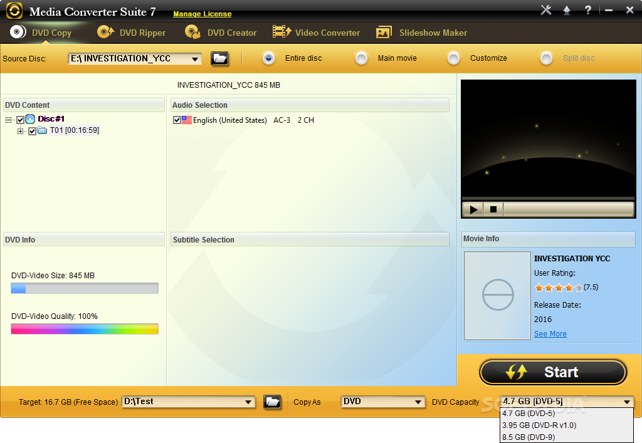
Task: Click the DVD-Video Quality: 100% text
Action: point(55,316)
